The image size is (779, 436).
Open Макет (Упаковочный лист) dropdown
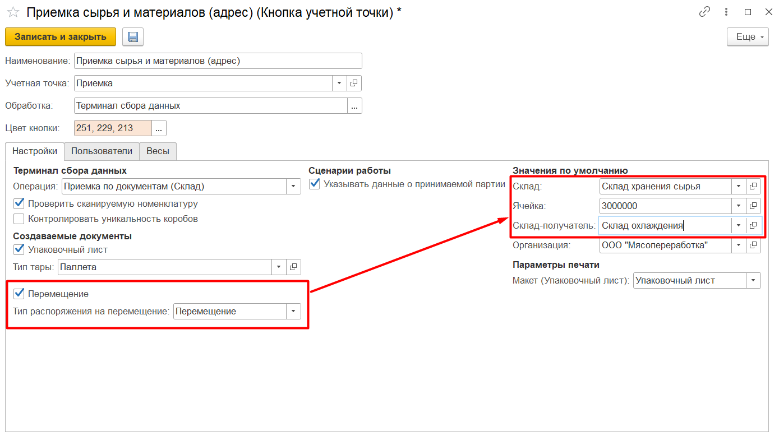click(753, 281)
